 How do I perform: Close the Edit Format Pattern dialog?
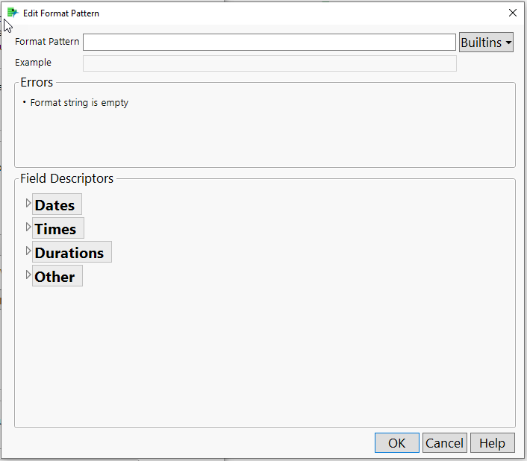point(513,13)
